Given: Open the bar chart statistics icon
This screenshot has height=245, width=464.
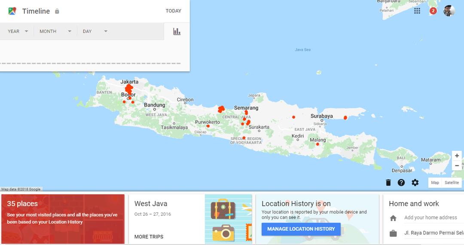Looking at the screenshot, I should (x=177, y=31).
